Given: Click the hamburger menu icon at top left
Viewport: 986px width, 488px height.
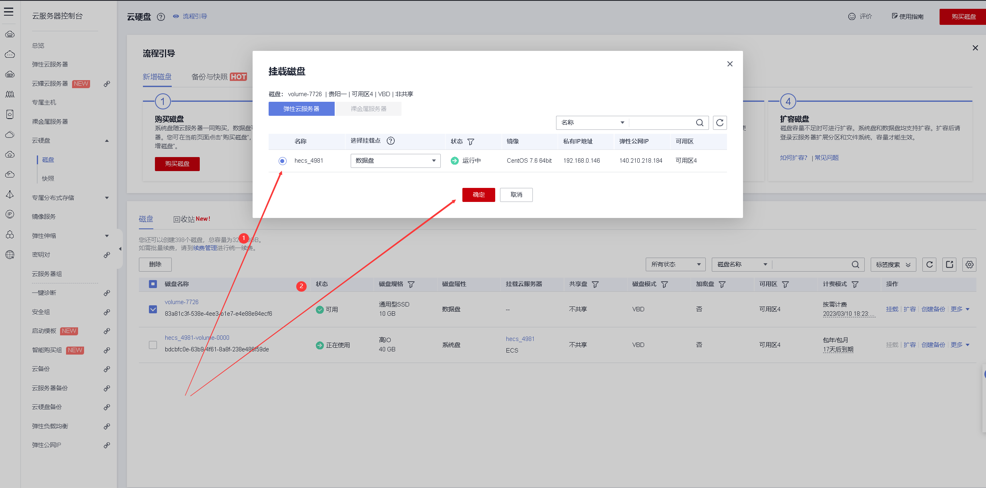Looking at the screenshot, I should tap(9, 12).
